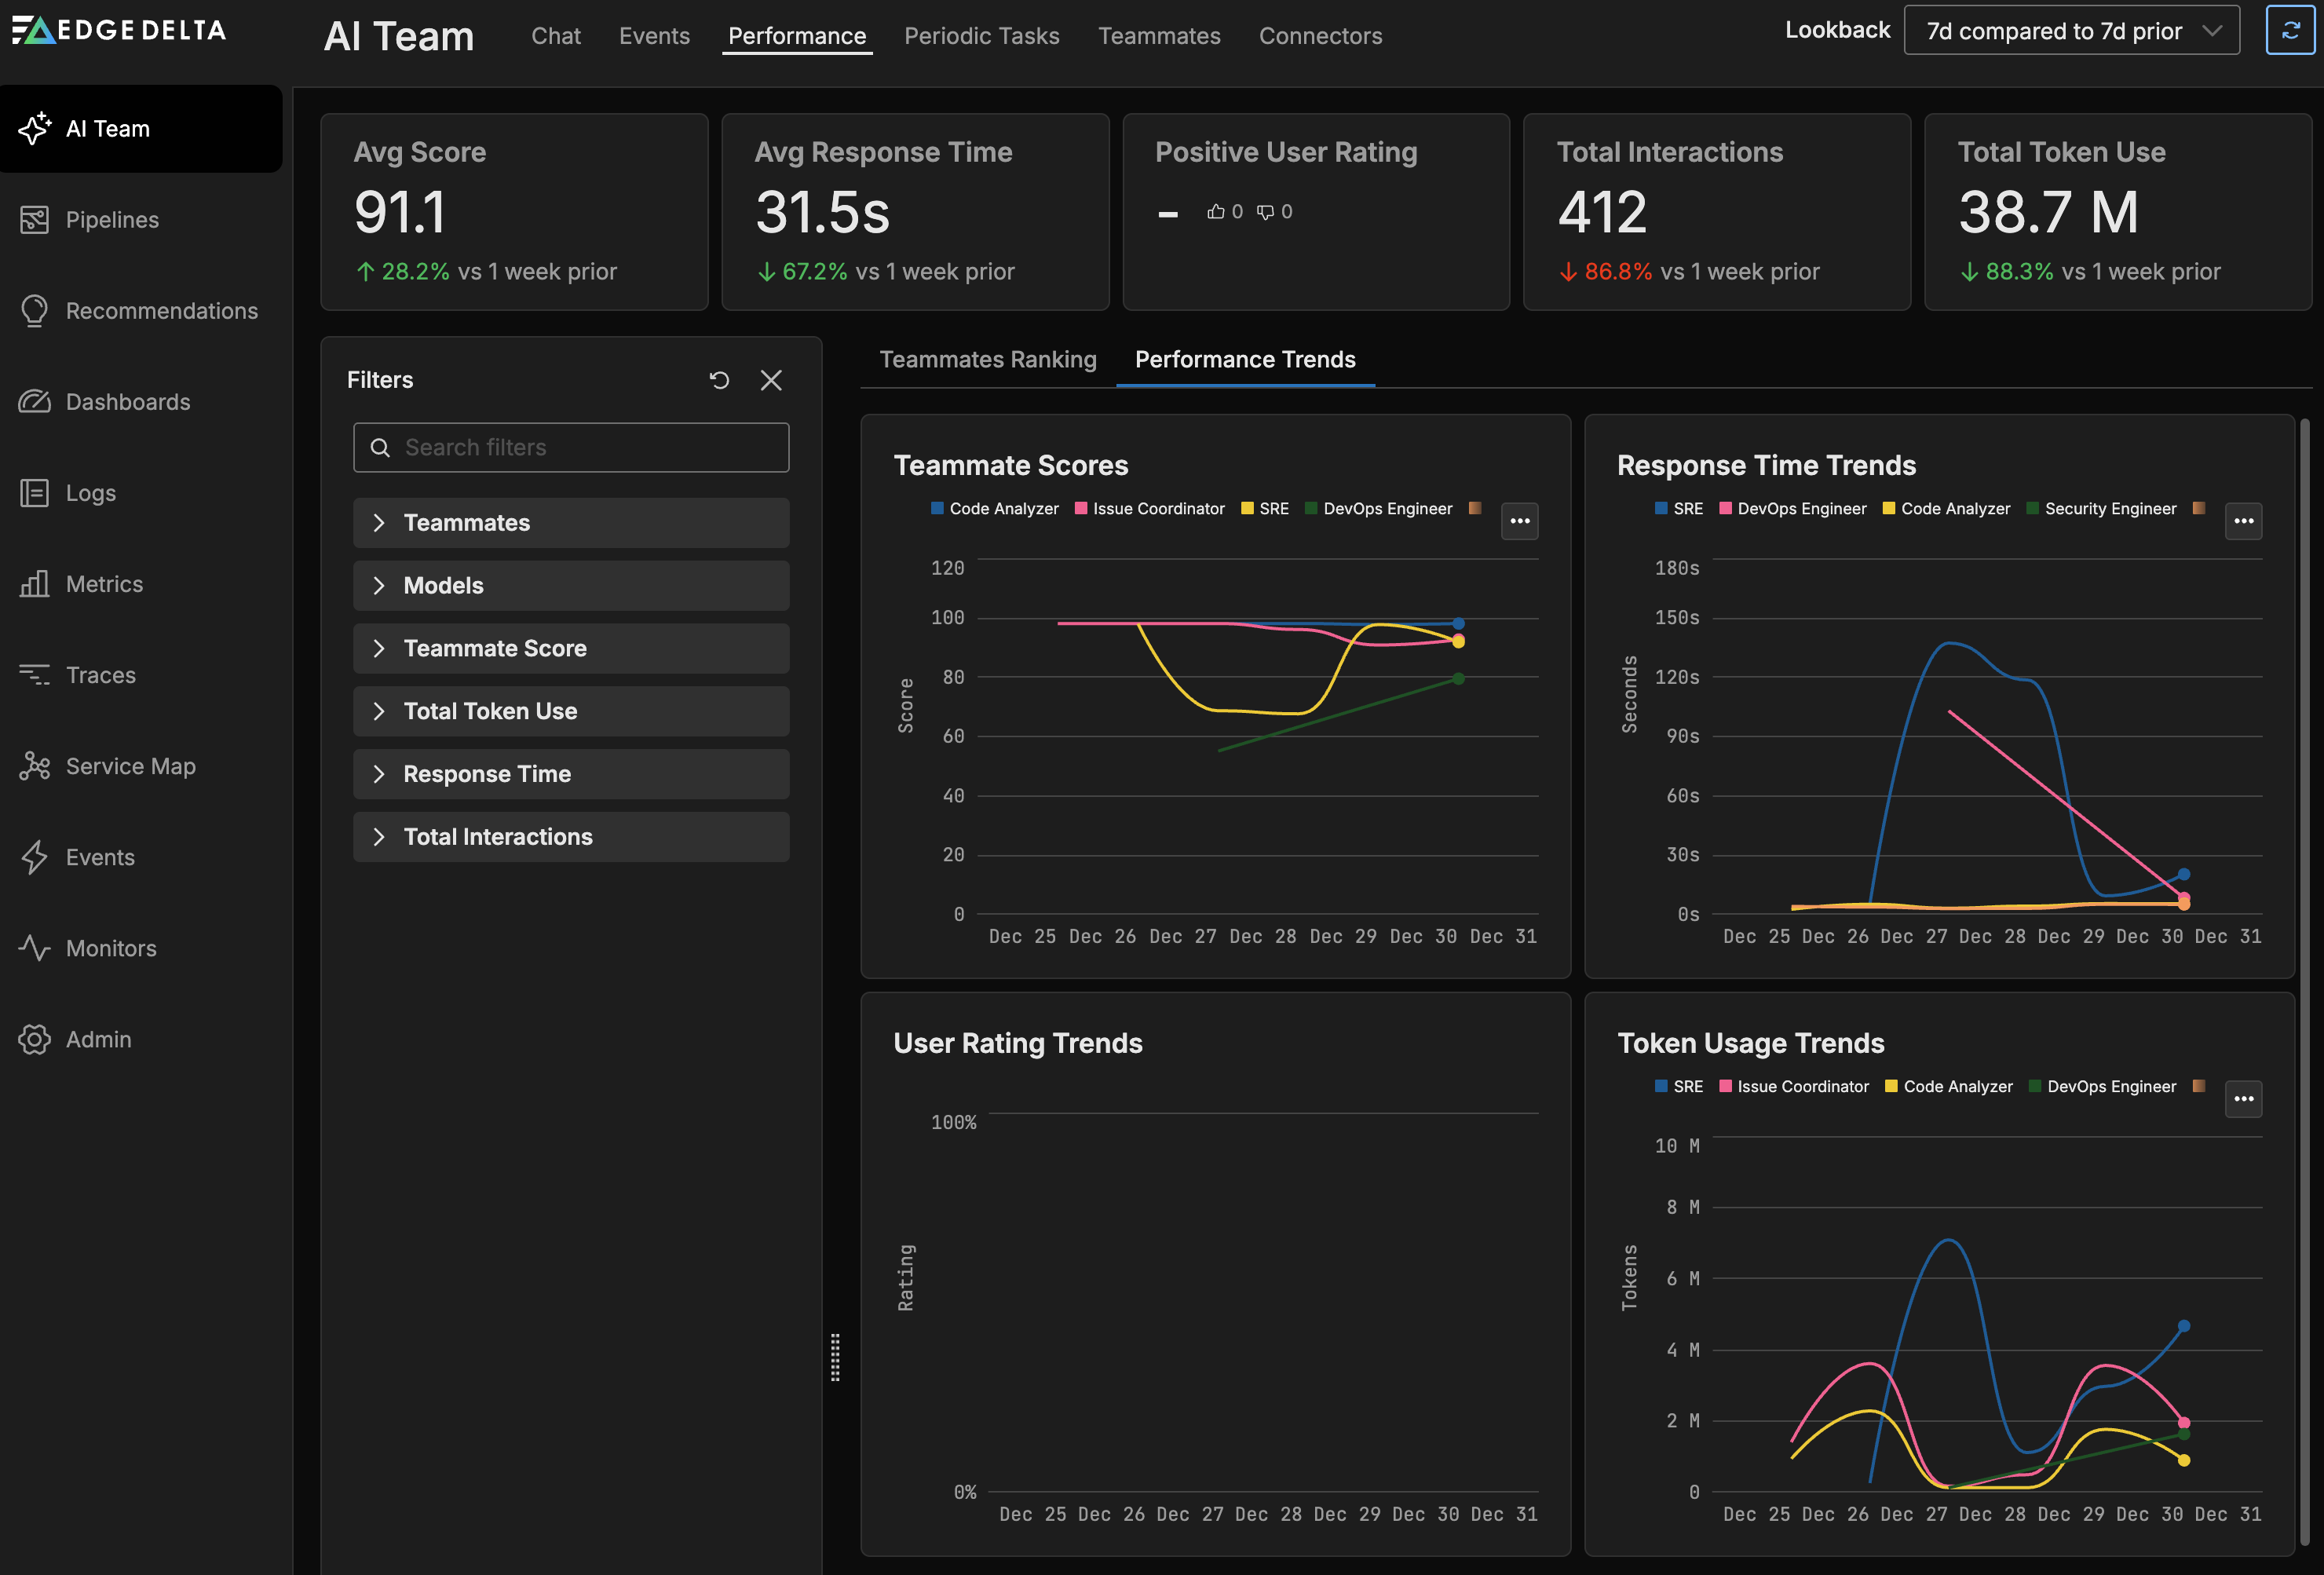Close the Filters panel
Viewport: 2324px width, 1575px height.
pos(771,380)
